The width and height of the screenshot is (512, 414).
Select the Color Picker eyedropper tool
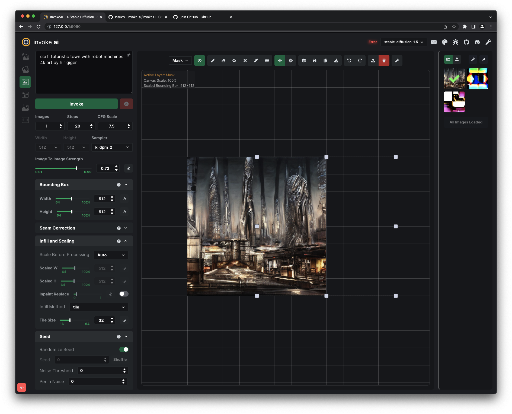pyautogui.click(x=256, y=60)
